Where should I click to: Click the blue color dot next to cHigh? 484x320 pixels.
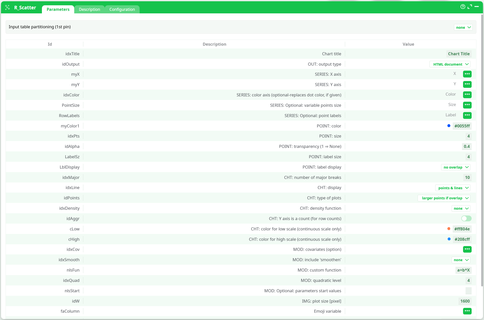(x=449, y=239)
